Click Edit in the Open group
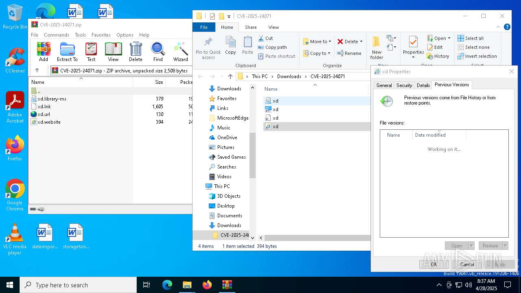This screenshot has width=521, height=293. [x=434, y=47]
